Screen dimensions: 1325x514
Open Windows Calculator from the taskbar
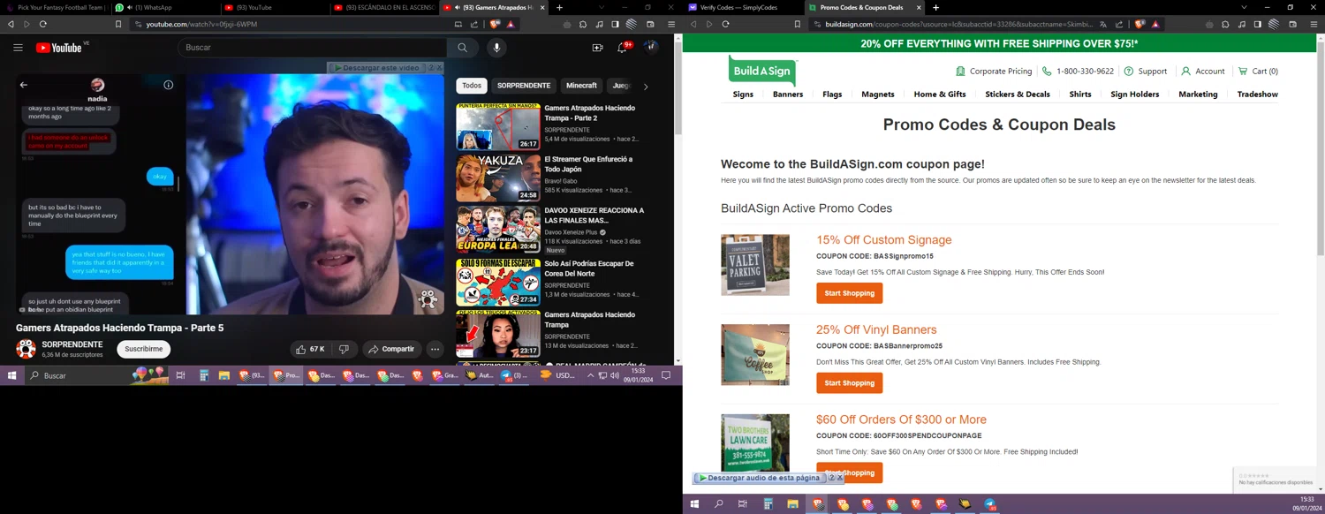(203, 375)
